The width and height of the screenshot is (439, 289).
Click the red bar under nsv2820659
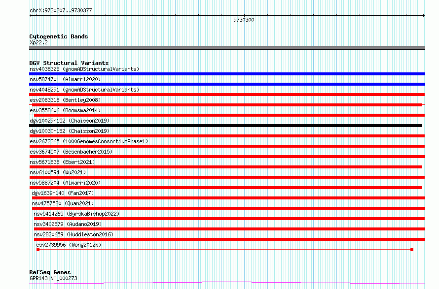(x=229, y=239)
